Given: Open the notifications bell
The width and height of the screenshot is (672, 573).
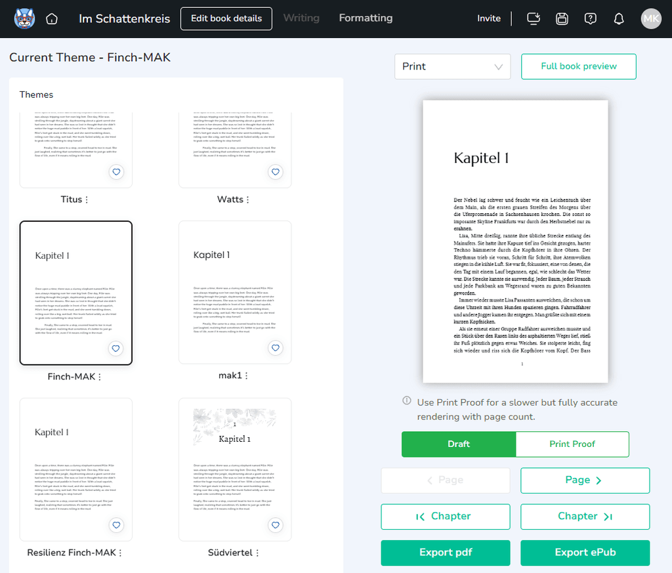Looking at the screenshot, I should 619,18.
